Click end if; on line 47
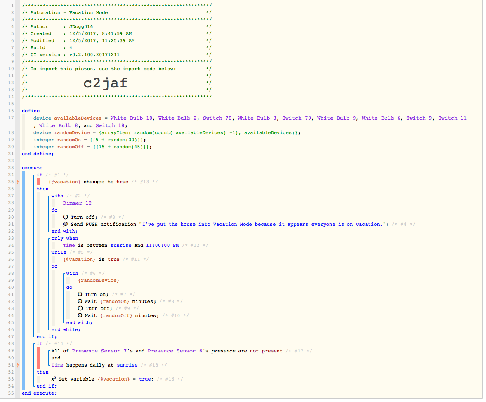The width and height of the screenshot is (486, 402). point(47,337)
